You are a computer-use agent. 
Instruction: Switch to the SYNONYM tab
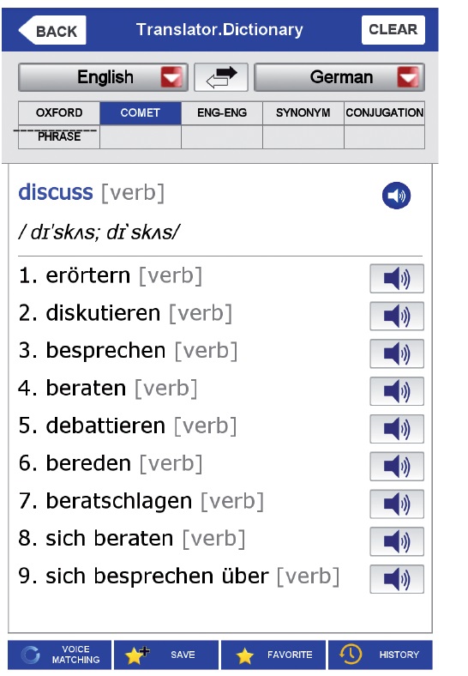pyautogui.click(x=303, y=113)
